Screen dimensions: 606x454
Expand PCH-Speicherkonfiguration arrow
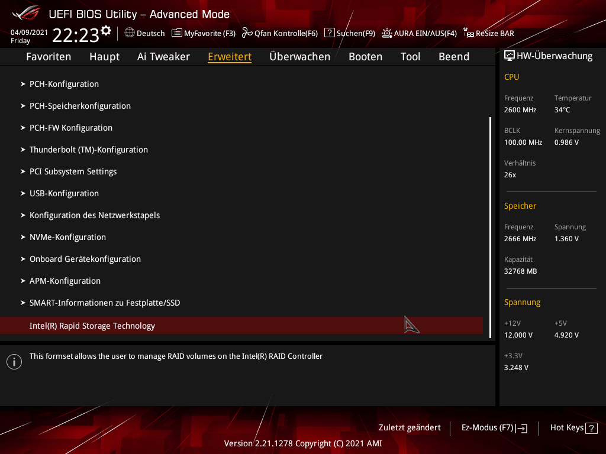(x=23, y=106)
